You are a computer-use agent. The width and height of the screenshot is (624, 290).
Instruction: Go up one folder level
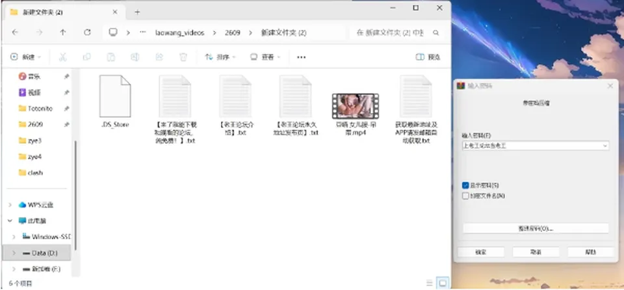(x=63, y=33)
